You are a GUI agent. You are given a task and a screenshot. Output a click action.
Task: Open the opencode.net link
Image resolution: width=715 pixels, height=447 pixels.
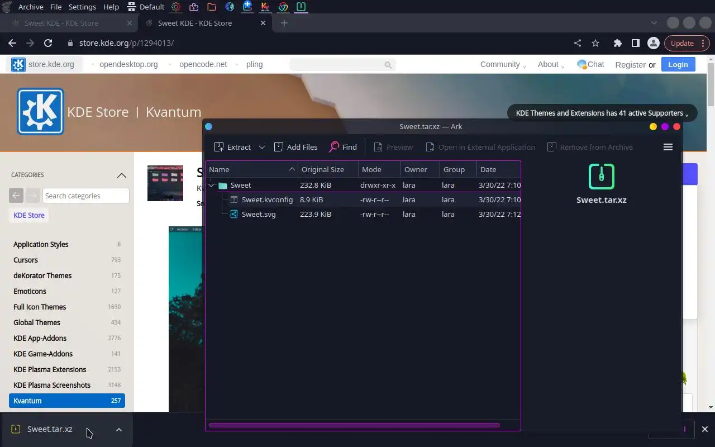click(x=203, y=64)
